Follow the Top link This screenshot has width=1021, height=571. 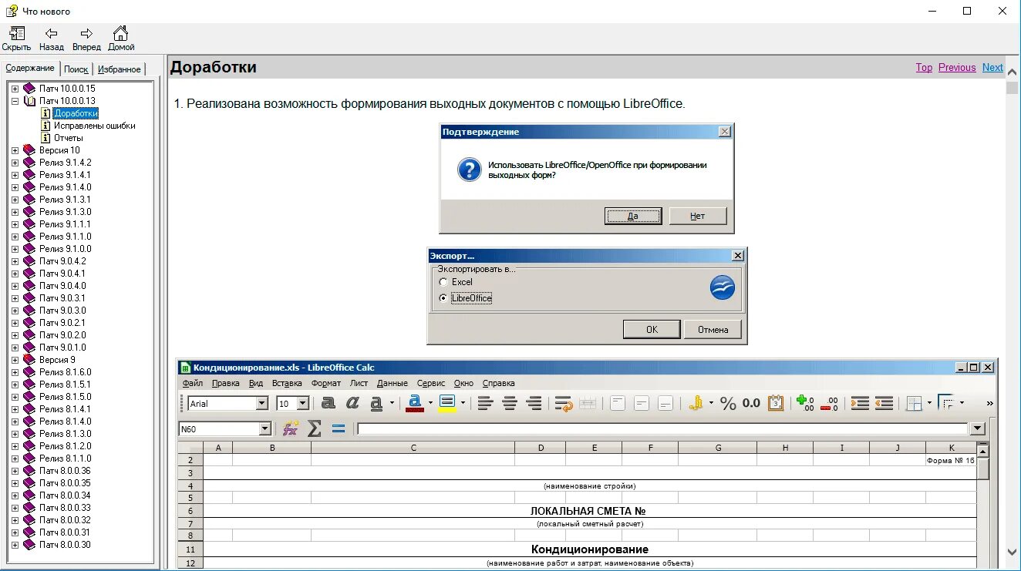[924, 68]
